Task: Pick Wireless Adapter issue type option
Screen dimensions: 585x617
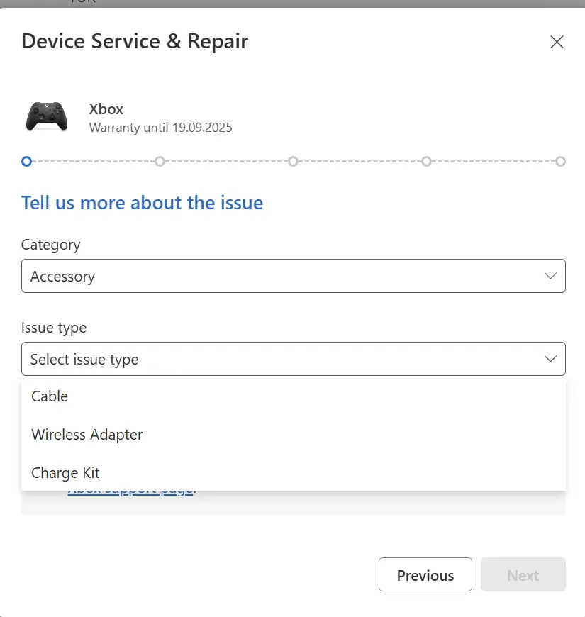Action: (294, 435)
